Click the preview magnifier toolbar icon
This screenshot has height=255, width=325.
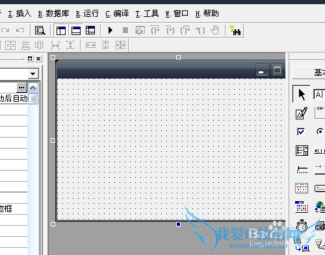[x=40, y=30]
